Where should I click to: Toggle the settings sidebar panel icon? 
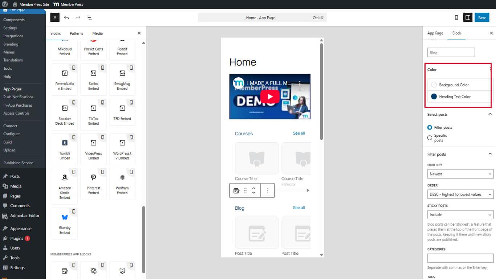pos(468,17)
